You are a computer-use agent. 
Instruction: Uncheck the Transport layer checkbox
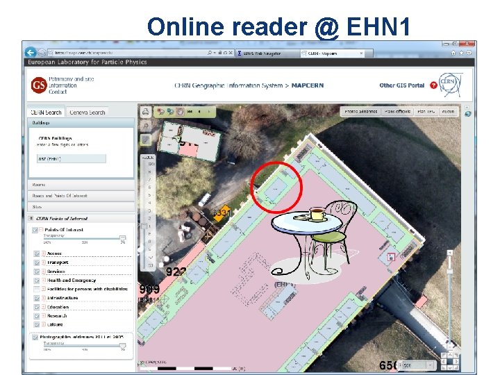tap(37, 262)
